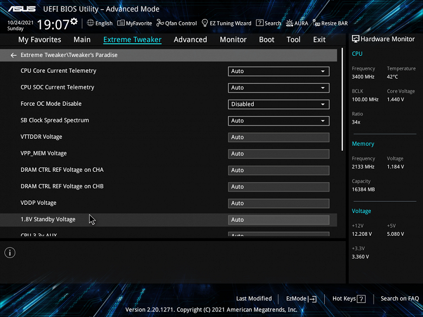The height and width of the screenshot is (317, 423).
Task: Open CPU SOC Current Telemetry dropdown
Action: coord(279,88)
